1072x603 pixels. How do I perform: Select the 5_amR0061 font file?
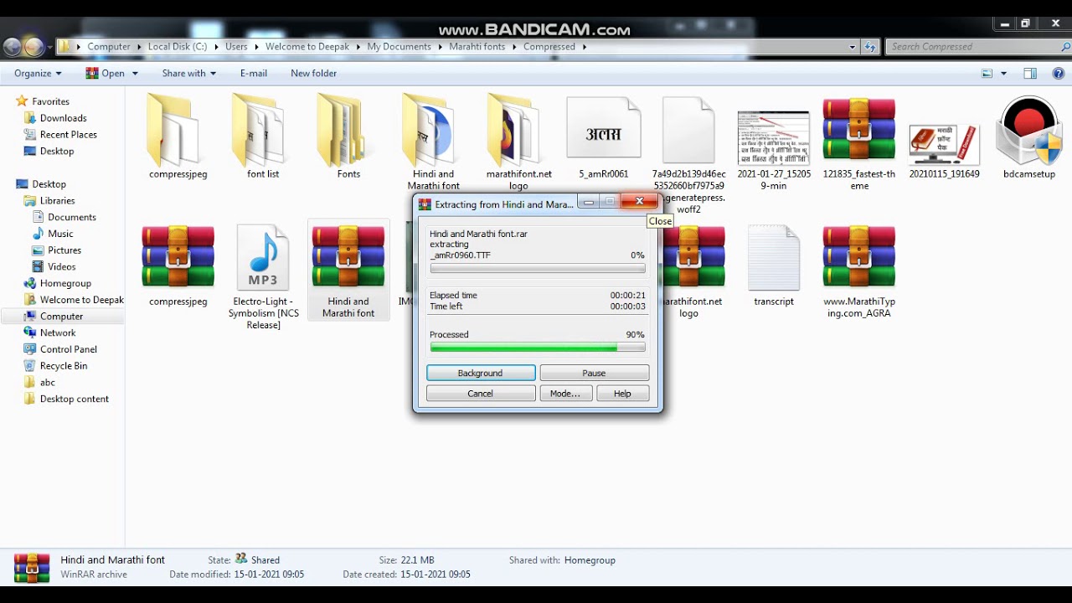point(603,128)
